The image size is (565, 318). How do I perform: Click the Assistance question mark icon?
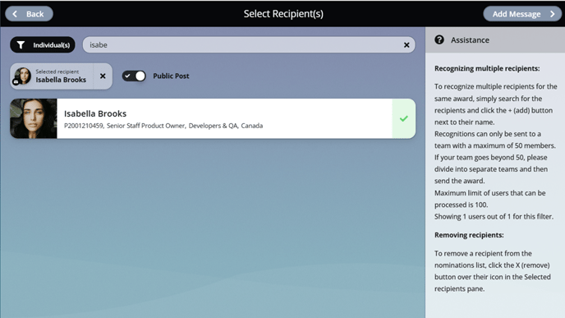coord(439,39)
